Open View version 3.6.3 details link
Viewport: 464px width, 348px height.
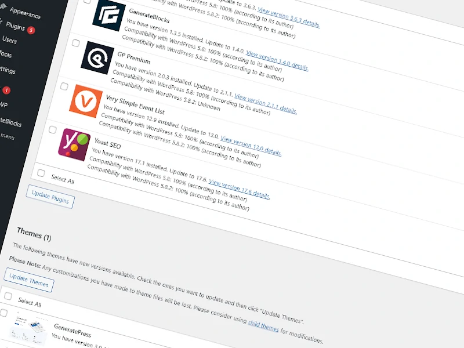288,17
